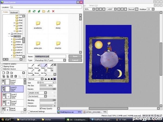This screenshot has height=122, width=163.
Task: Click the new layer set folder icon
Action: [x=11, y=73]
